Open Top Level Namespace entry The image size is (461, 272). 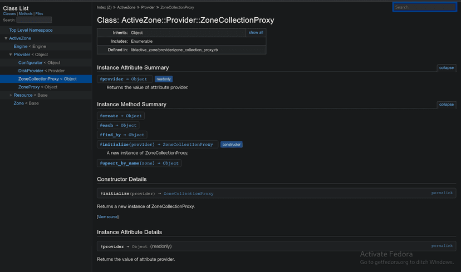coord(31,30)
